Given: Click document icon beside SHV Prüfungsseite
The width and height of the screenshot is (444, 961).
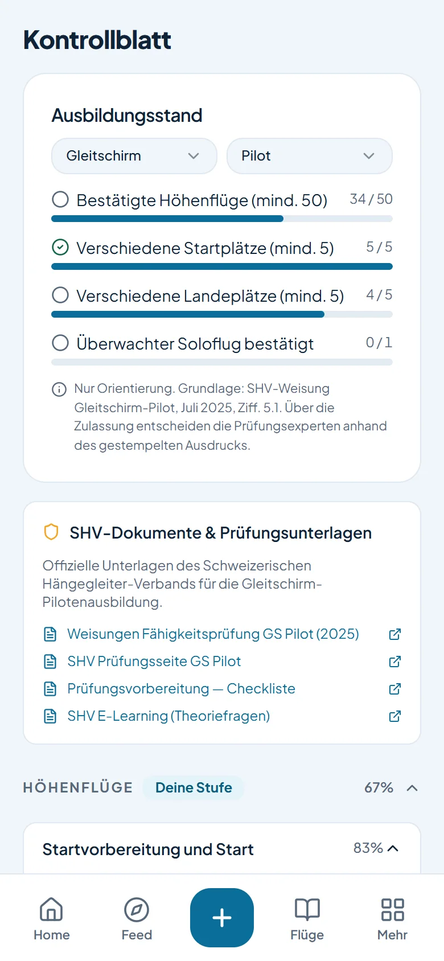Looking at the screenshot, I should click(x=50, y=662).
